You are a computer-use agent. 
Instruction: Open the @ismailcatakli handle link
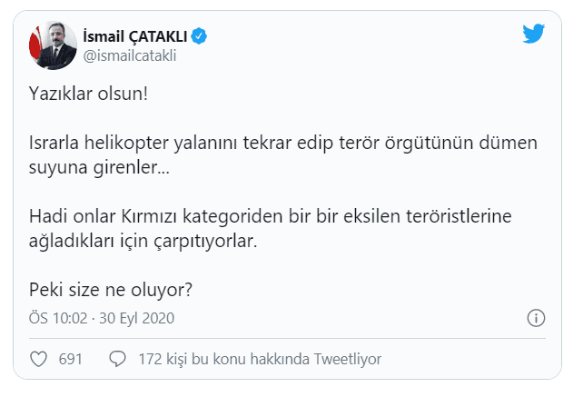click(129, 55)
